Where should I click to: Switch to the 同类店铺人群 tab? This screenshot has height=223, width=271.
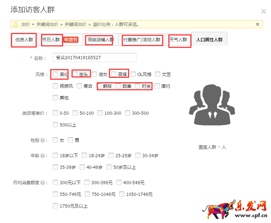pyautogui.click(x=101, y=40)
